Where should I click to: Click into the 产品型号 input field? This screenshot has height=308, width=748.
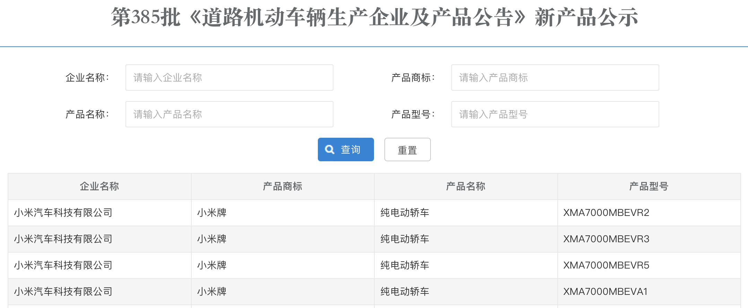pyautogui.click(x=555, y=114)
